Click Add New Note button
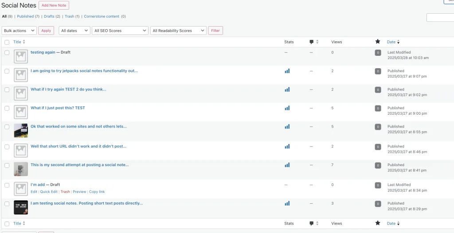Viewport: 454px width, 233px height. [x=54, y=5]
